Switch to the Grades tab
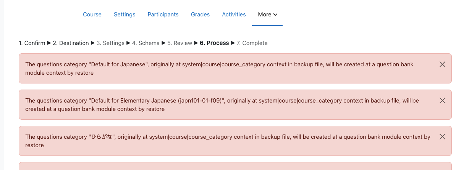The height and width of the screenshot is (170, 469). [200, 14]
